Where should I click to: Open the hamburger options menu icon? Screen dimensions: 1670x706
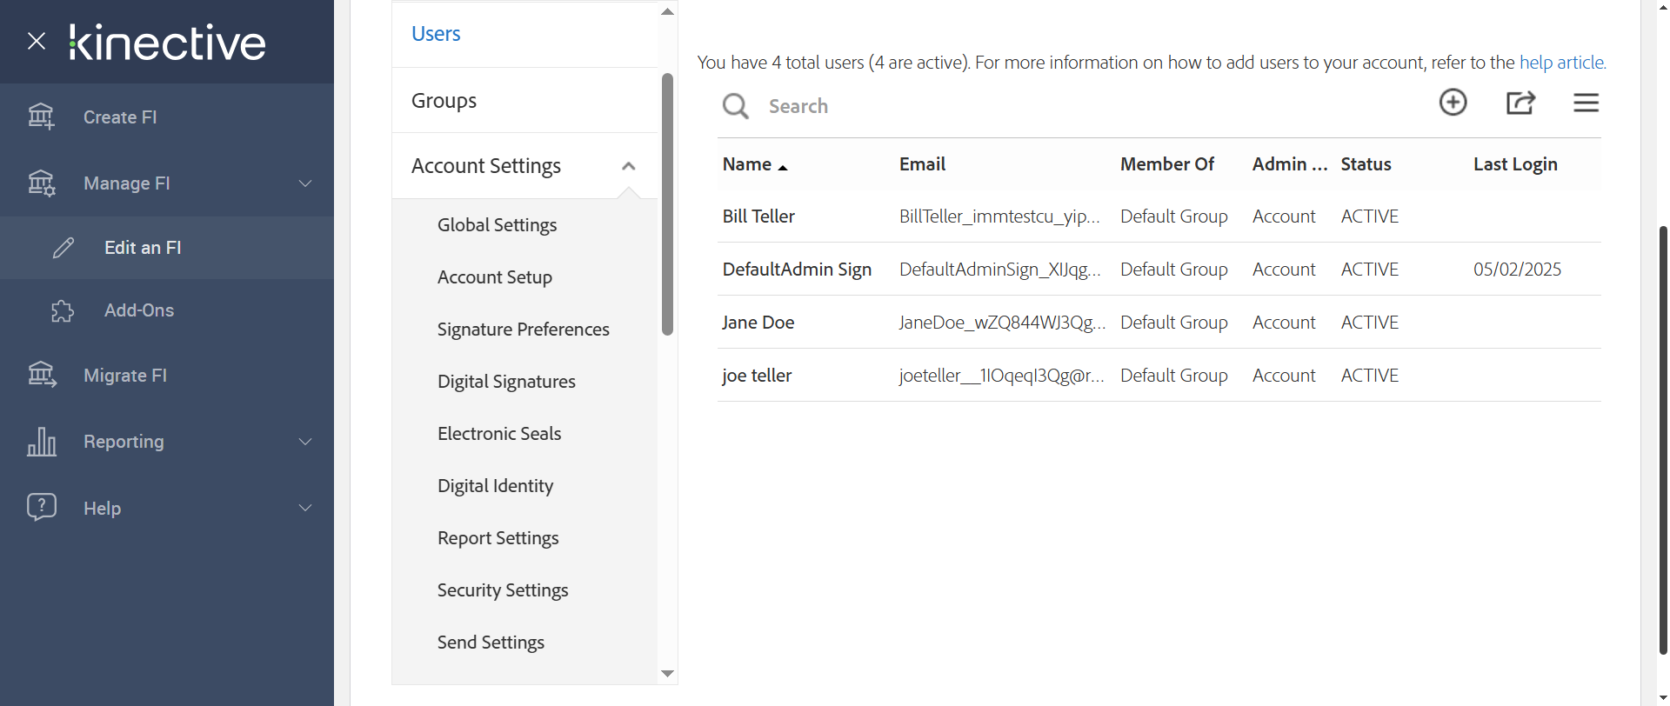pos(1586,103)
